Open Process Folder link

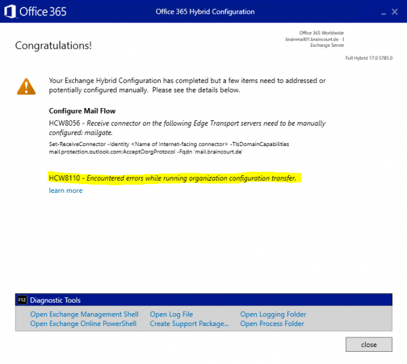(272, 324)
